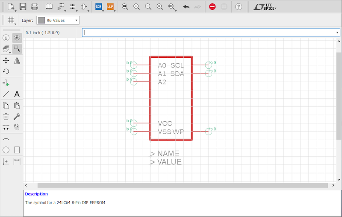The height and width of the screenshot is (217, 342).
Task: Open the layer settings stack icon
Action: 6,49
